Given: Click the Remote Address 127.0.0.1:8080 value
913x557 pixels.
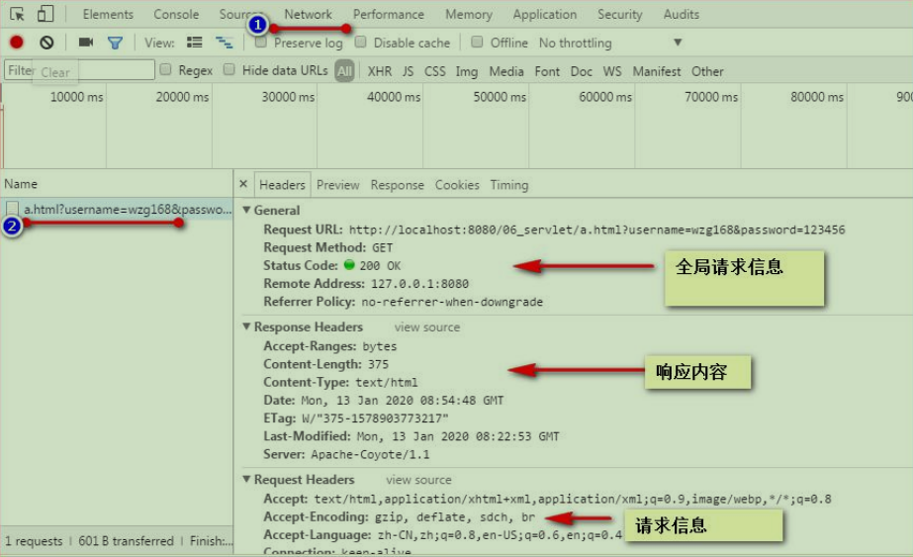Looking at the screenshot, I should click(x=419, y=284).
